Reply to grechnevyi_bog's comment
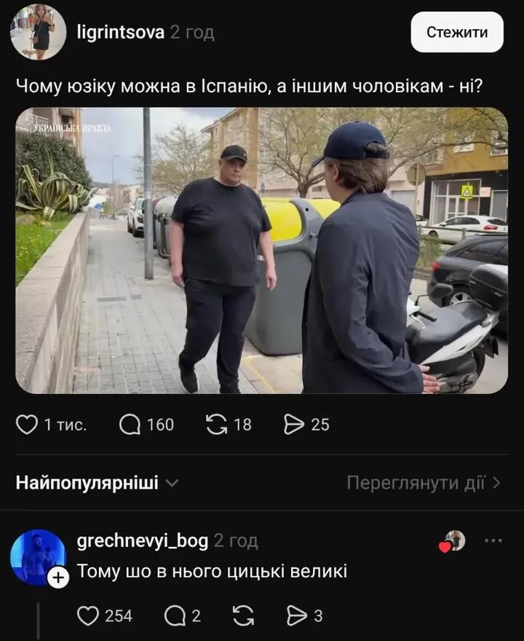Viewport: 524px width, 641px height. [x=175, y=616]
